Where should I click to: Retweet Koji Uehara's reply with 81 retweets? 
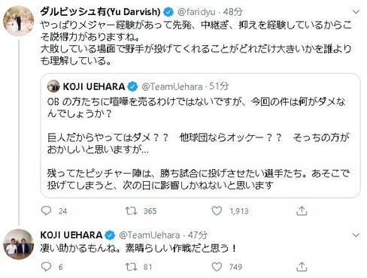click(x=131, y=267)
